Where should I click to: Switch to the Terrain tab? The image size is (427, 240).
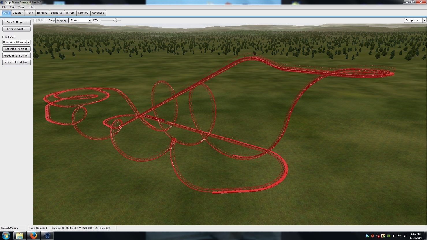tap(70, 13)
